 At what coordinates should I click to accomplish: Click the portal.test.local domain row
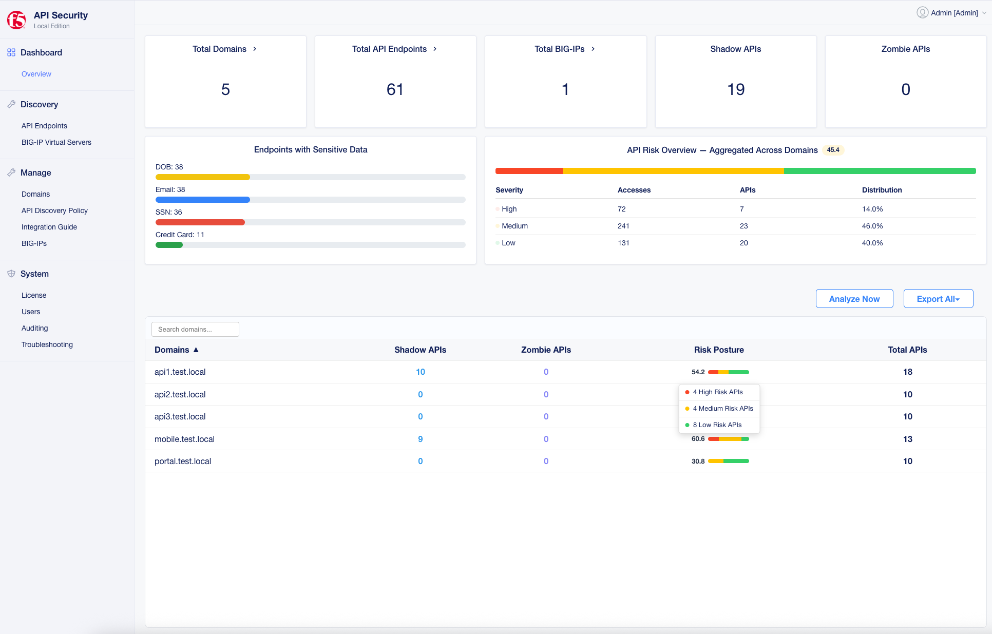[x=565, y=461]
